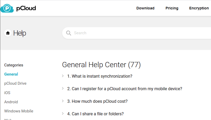This screenshot has height=120, width=211.
Task: Select the Android category
Action: (x=11, y=102)
